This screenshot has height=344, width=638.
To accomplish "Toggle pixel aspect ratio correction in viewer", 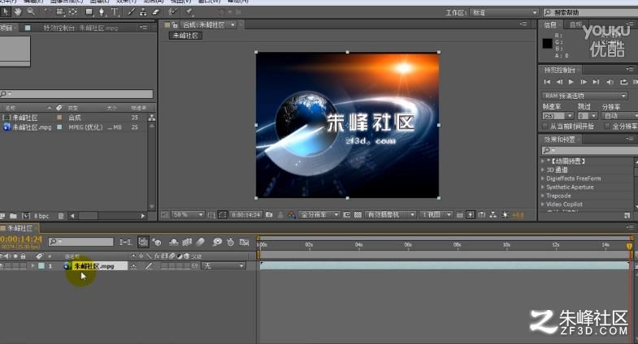I will (459, 214).
